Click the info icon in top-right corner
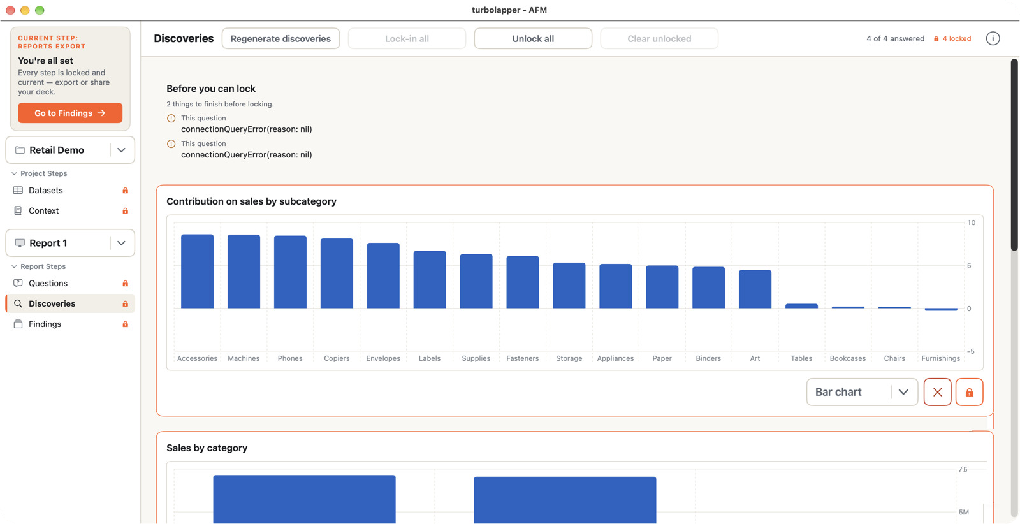1020x524 pixels. 993,38
